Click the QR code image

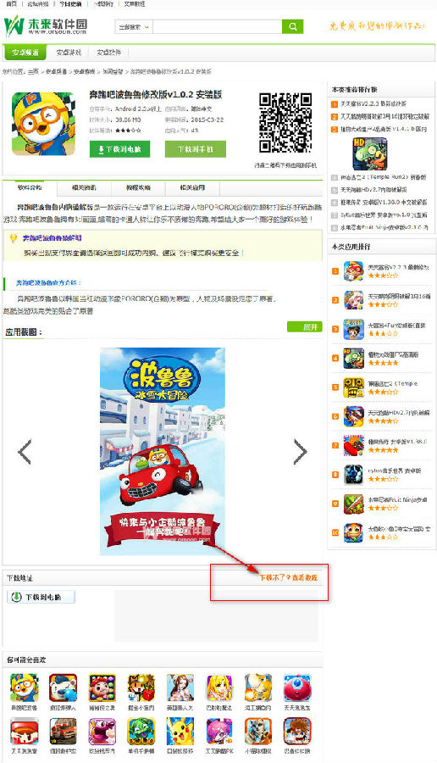tap(285, 124)
